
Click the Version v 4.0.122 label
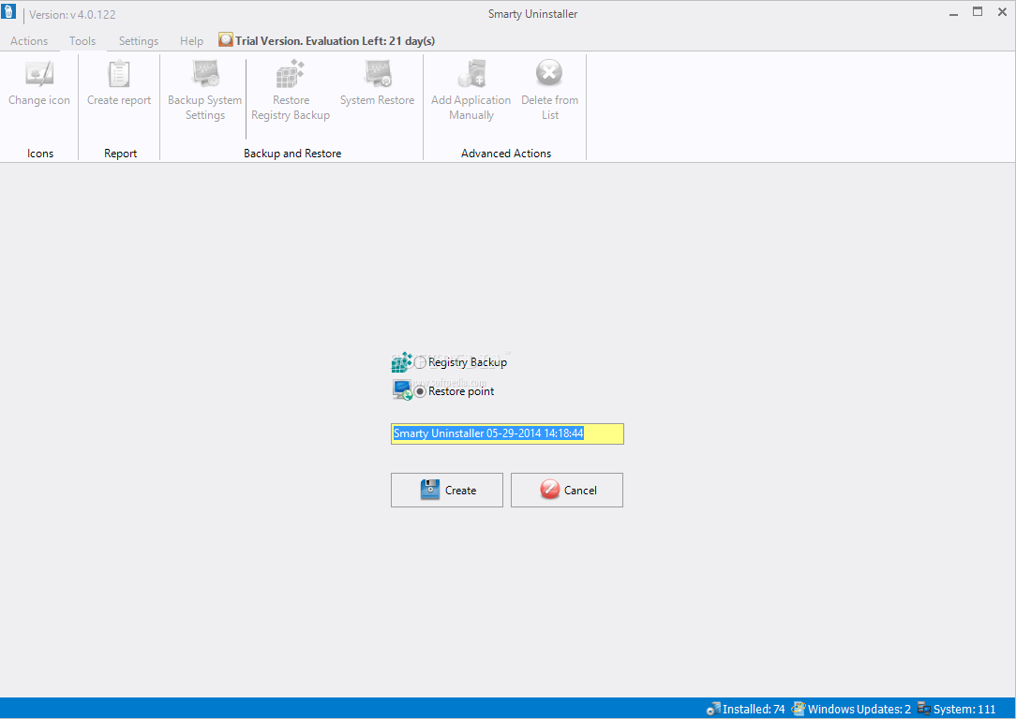72,14
